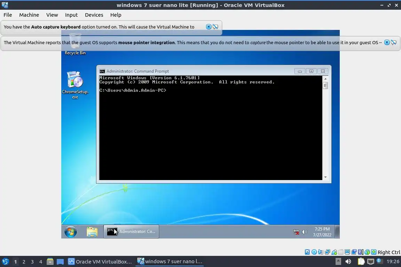Click host clock showing 19:26
This screenshot has height=267, width=401.
[393, 261]
